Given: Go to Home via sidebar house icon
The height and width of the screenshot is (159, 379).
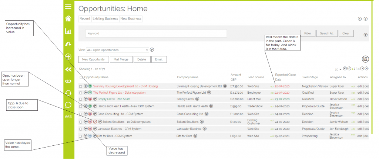Looking at the screenshot, I should point(68,18).
